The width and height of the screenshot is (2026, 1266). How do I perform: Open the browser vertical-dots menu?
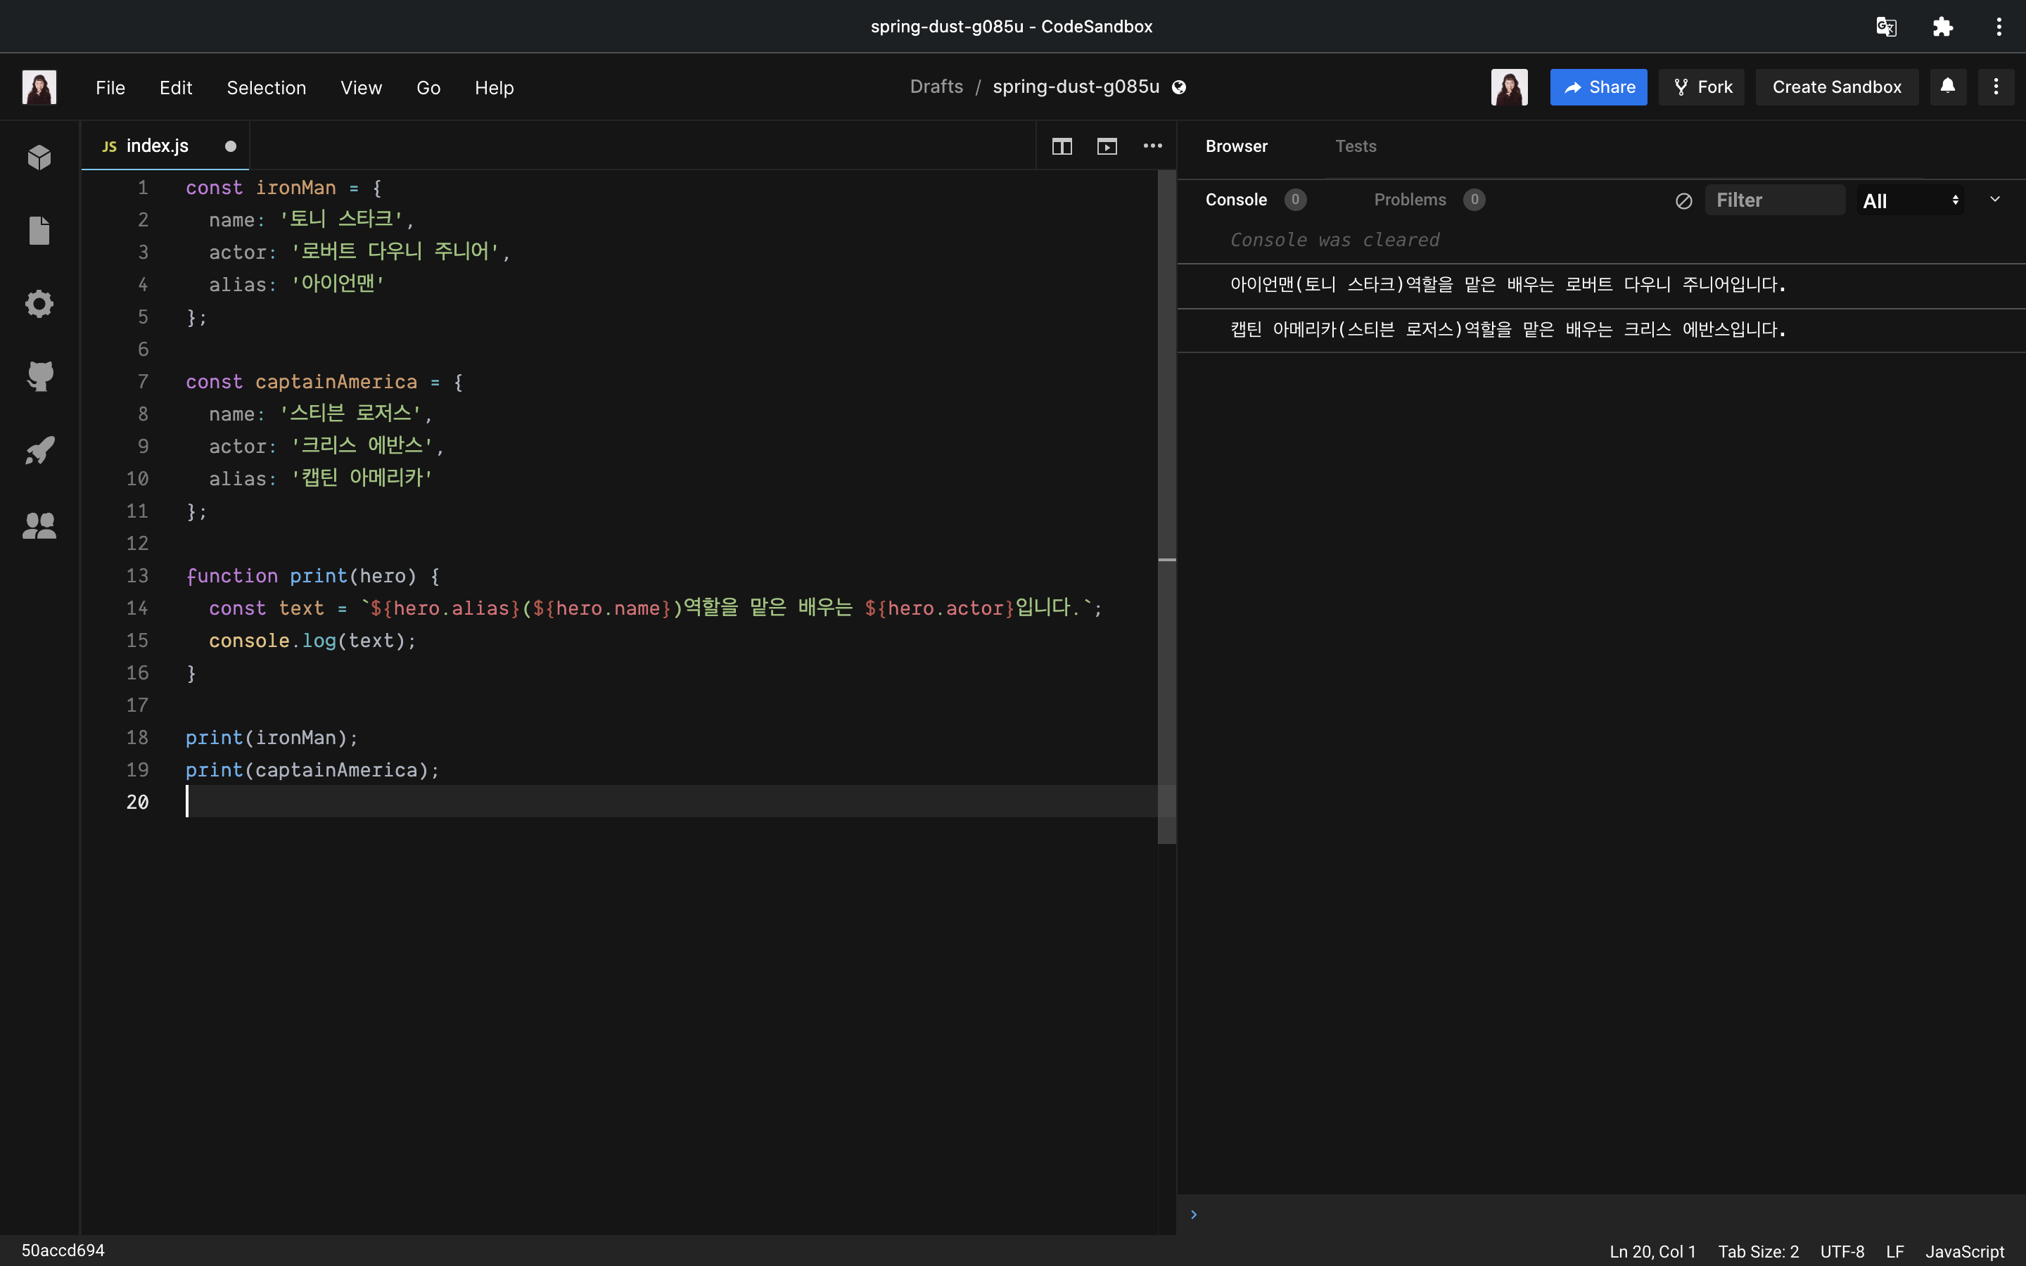pyautogui.click(x=1999, y=27)
